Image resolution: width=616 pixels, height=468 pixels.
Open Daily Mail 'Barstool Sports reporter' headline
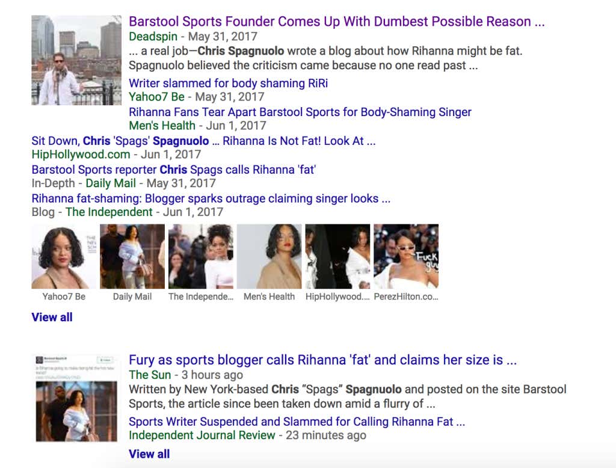coord(174,170)
